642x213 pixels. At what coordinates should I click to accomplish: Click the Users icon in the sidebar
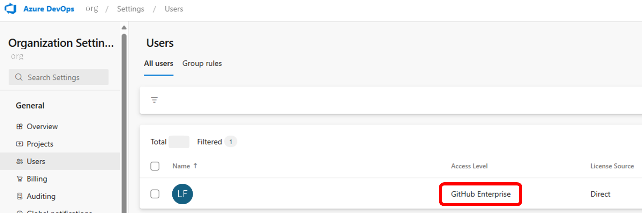[x=20, y=161]
